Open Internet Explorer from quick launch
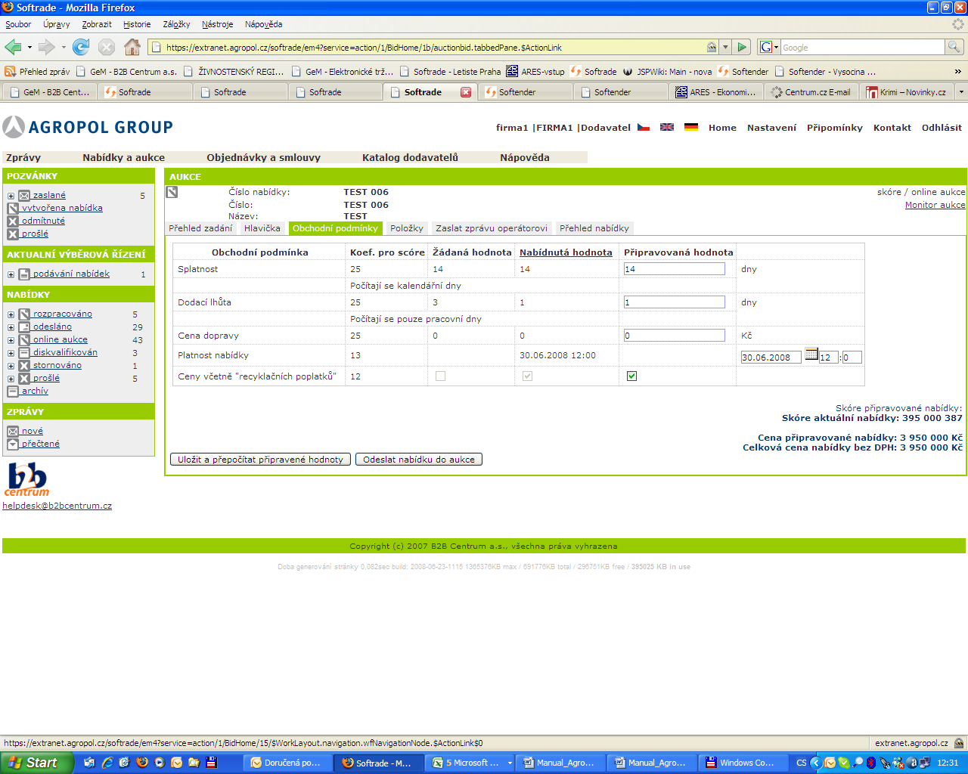 pos(107,763)
